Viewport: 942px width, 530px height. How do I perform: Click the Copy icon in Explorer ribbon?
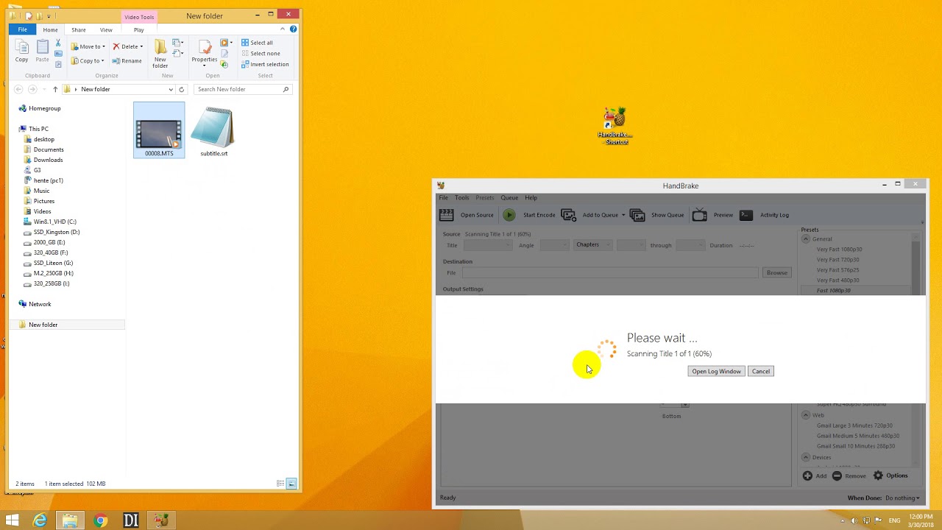coord(22,46)
